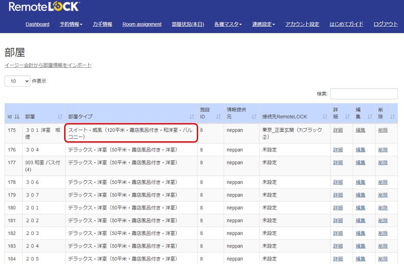404x264 pixels.
Task: Click 削除 for room Id 179
Action: click(x=383, y=195)
